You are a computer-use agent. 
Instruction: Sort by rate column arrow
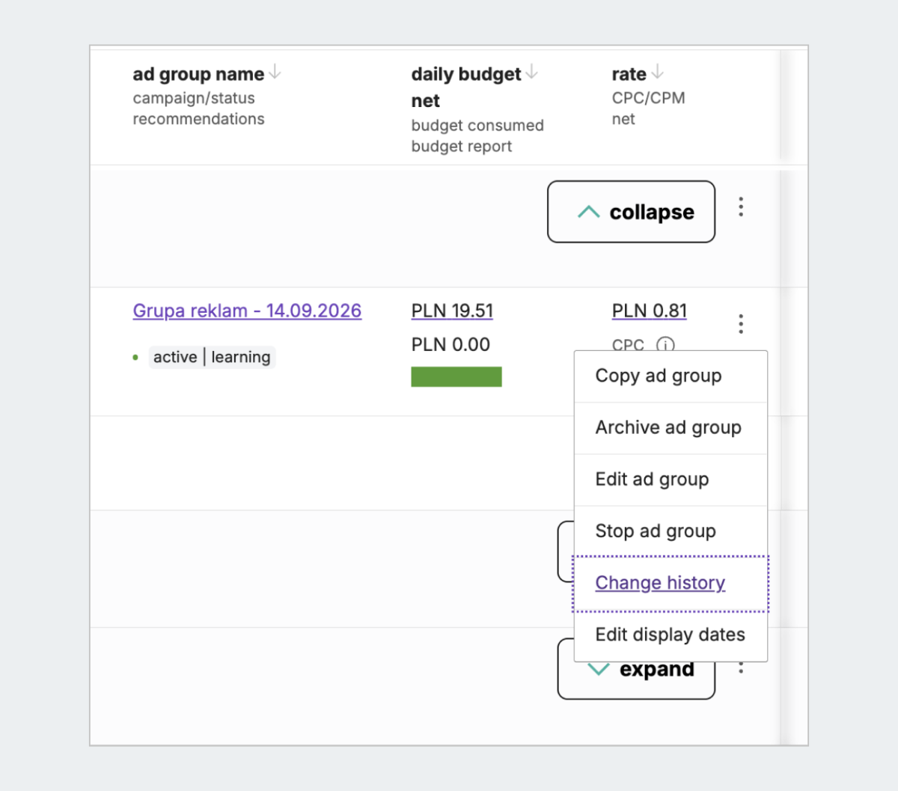point(657,72)
